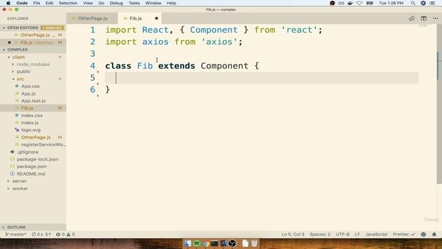This screenshot has width=442, height=249.
Task: Open the Window menu
Action: coord(153,3)
